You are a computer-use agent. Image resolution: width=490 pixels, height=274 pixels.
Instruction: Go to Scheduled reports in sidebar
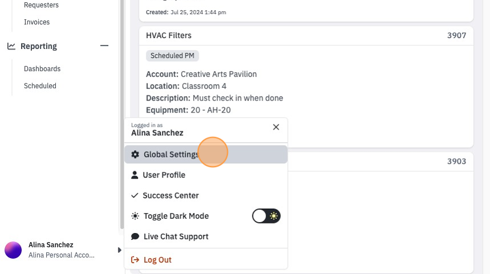click(x=40, y=86)
